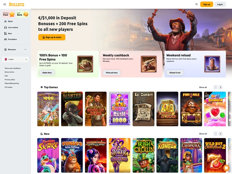Collapse the sidebar with menu icon
The height and width of the screenshot is (174, 232).
click(x=4, y=4)
